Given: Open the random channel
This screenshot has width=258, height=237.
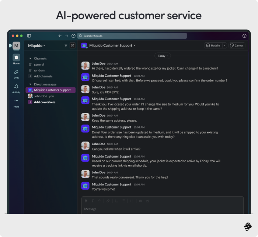Looking at the screenshot, I should click(x=39, y=70).
